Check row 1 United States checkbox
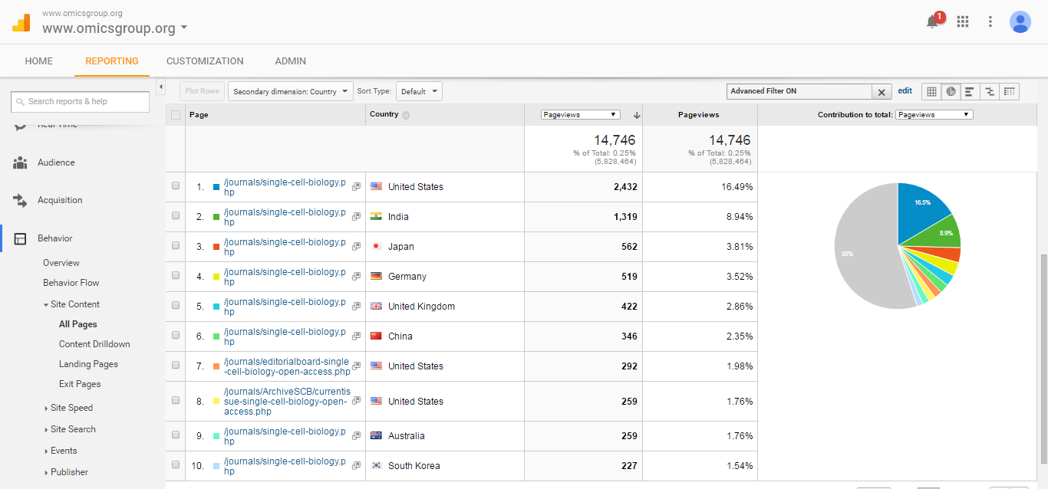This screenshot has height=489, width=1048. (176, 186)
